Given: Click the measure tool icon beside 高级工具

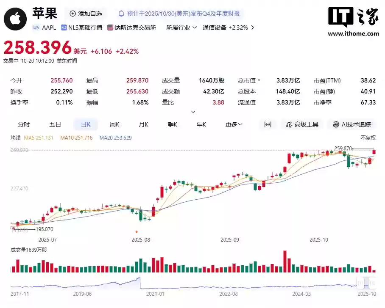Looking at the screenshot, I should pyautogui.click(x=268, y=124).
